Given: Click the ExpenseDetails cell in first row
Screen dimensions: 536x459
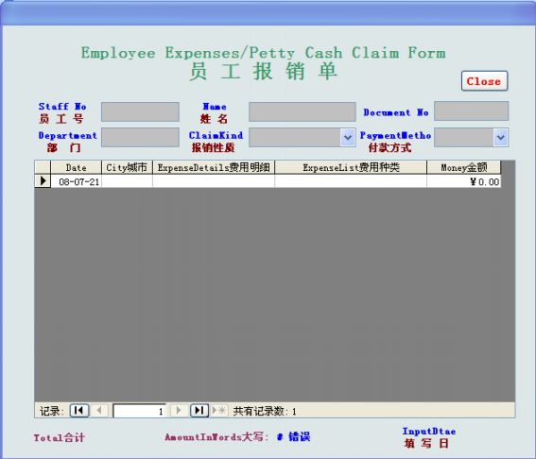Looking at the screenshot, I should 214,181.
